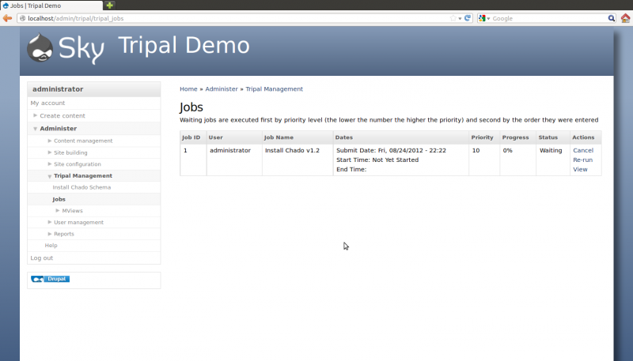The height and width of the screenshot is (361, 633).
Task: Open the Reports menu link
Action: (64, 234)
